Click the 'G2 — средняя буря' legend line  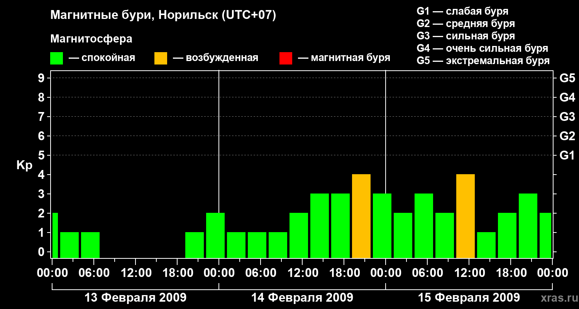[466, 24]
